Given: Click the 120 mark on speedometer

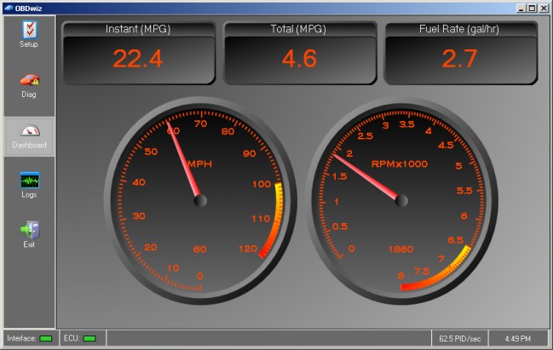Looking at the screenshot, I should (x=248, y=249).
